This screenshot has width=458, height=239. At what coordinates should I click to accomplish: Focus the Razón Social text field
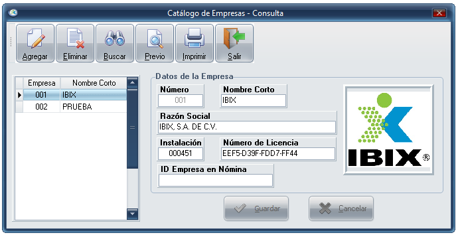247,127
